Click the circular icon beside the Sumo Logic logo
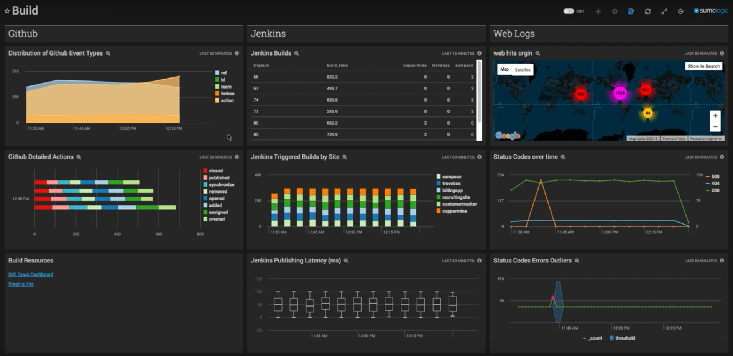This screenshot has height=356, width=733. tap(680, 11)
